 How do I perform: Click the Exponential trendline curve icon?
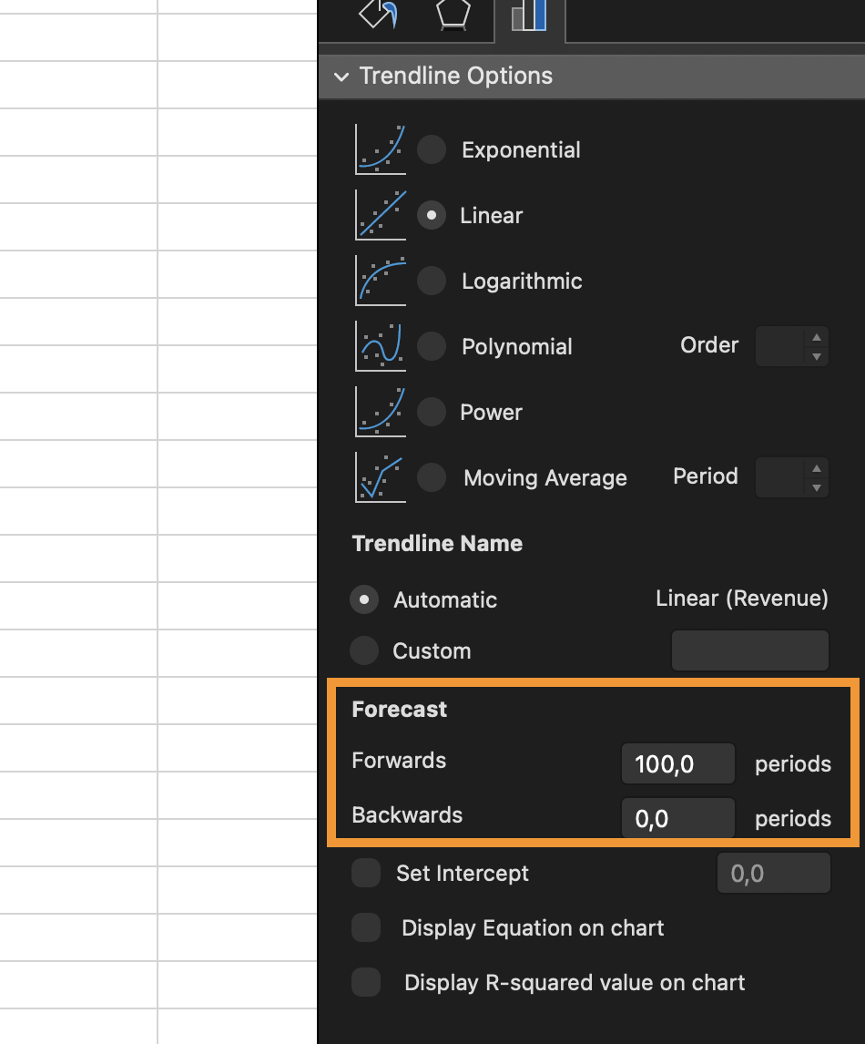click(x=381, y=149)
